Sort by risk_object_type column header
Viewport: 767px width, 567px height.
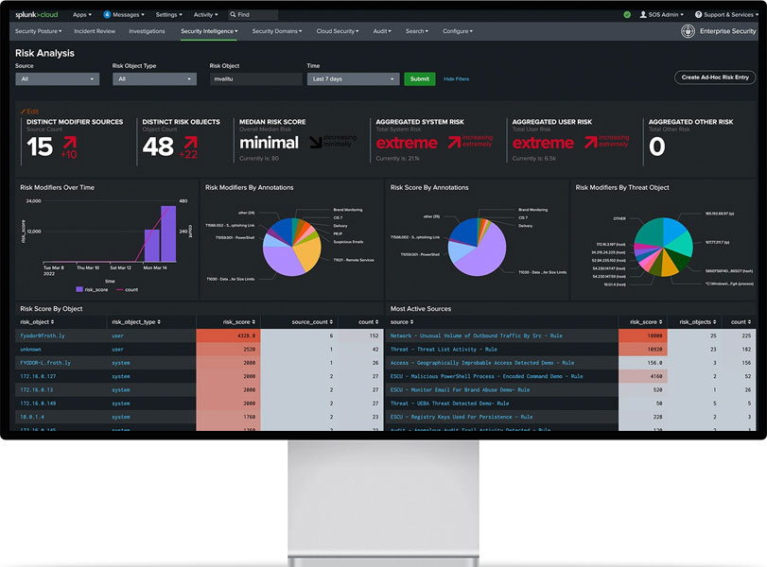click(136, 322)
